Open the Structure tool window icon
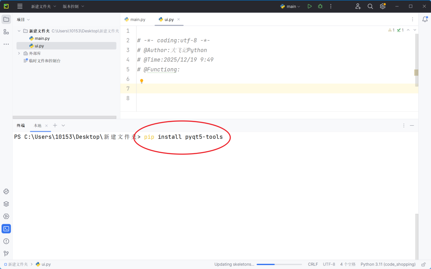Viewport: 431px width, 269px height. tap(6, 32)
